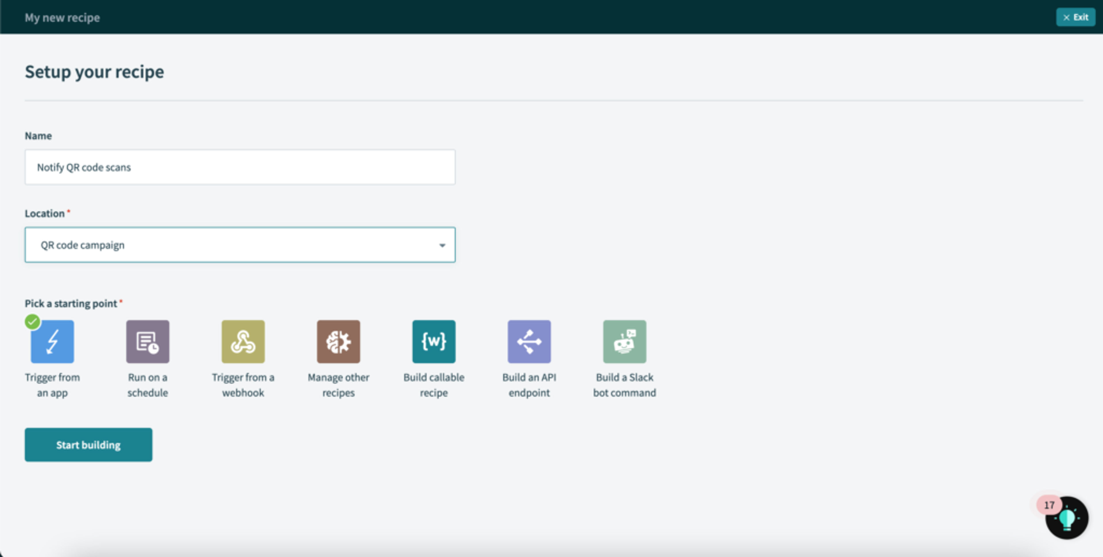Exit the recipe setup
Viewport: 1103px width, 557px height.
tap(1076, 17)
